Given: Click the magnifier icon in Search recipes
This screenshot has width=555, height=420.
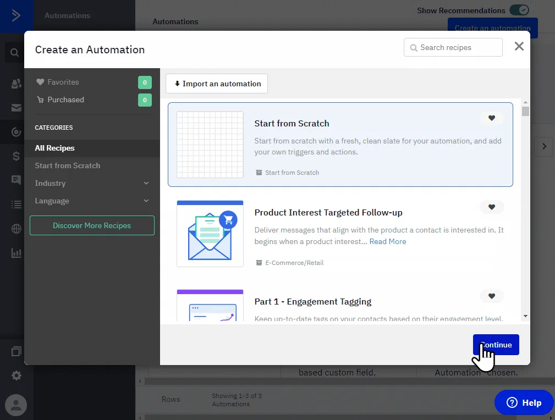Looking at the screenshot, I should pyautogui.click(x=414, y=48).
